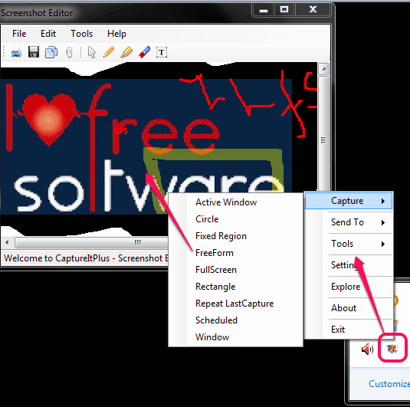Choose Exit in the tray menu
410x407 pixels.
(349, 329)
